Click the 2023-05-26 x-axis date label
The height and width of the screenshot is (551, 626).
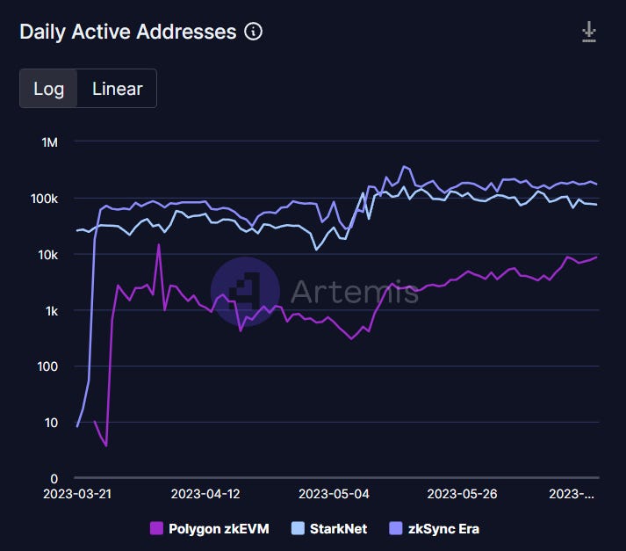pyautogui.click(x=462, y=494)
